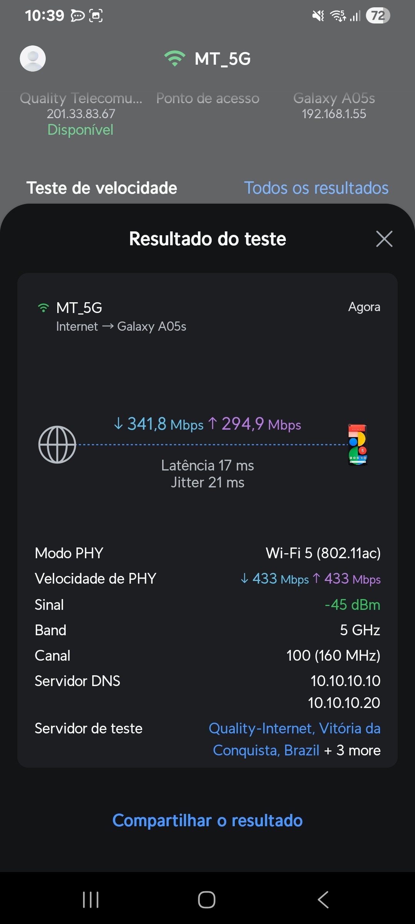Open Todos os resultados link
Viewport: 415px width, 924px height.
tap(316, 188)
